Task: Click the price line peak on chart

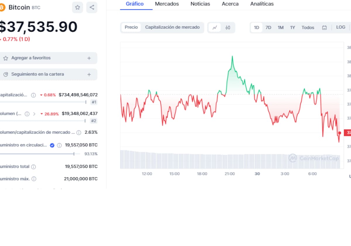Action: click(232, 56)
